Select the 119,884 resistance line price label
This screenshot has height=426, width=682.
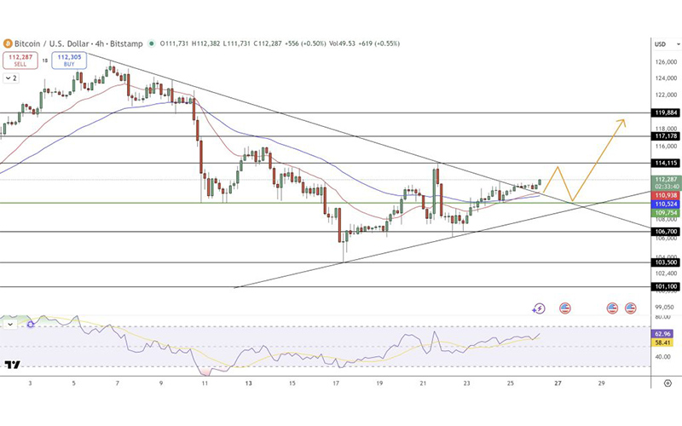tap(665, 112)
